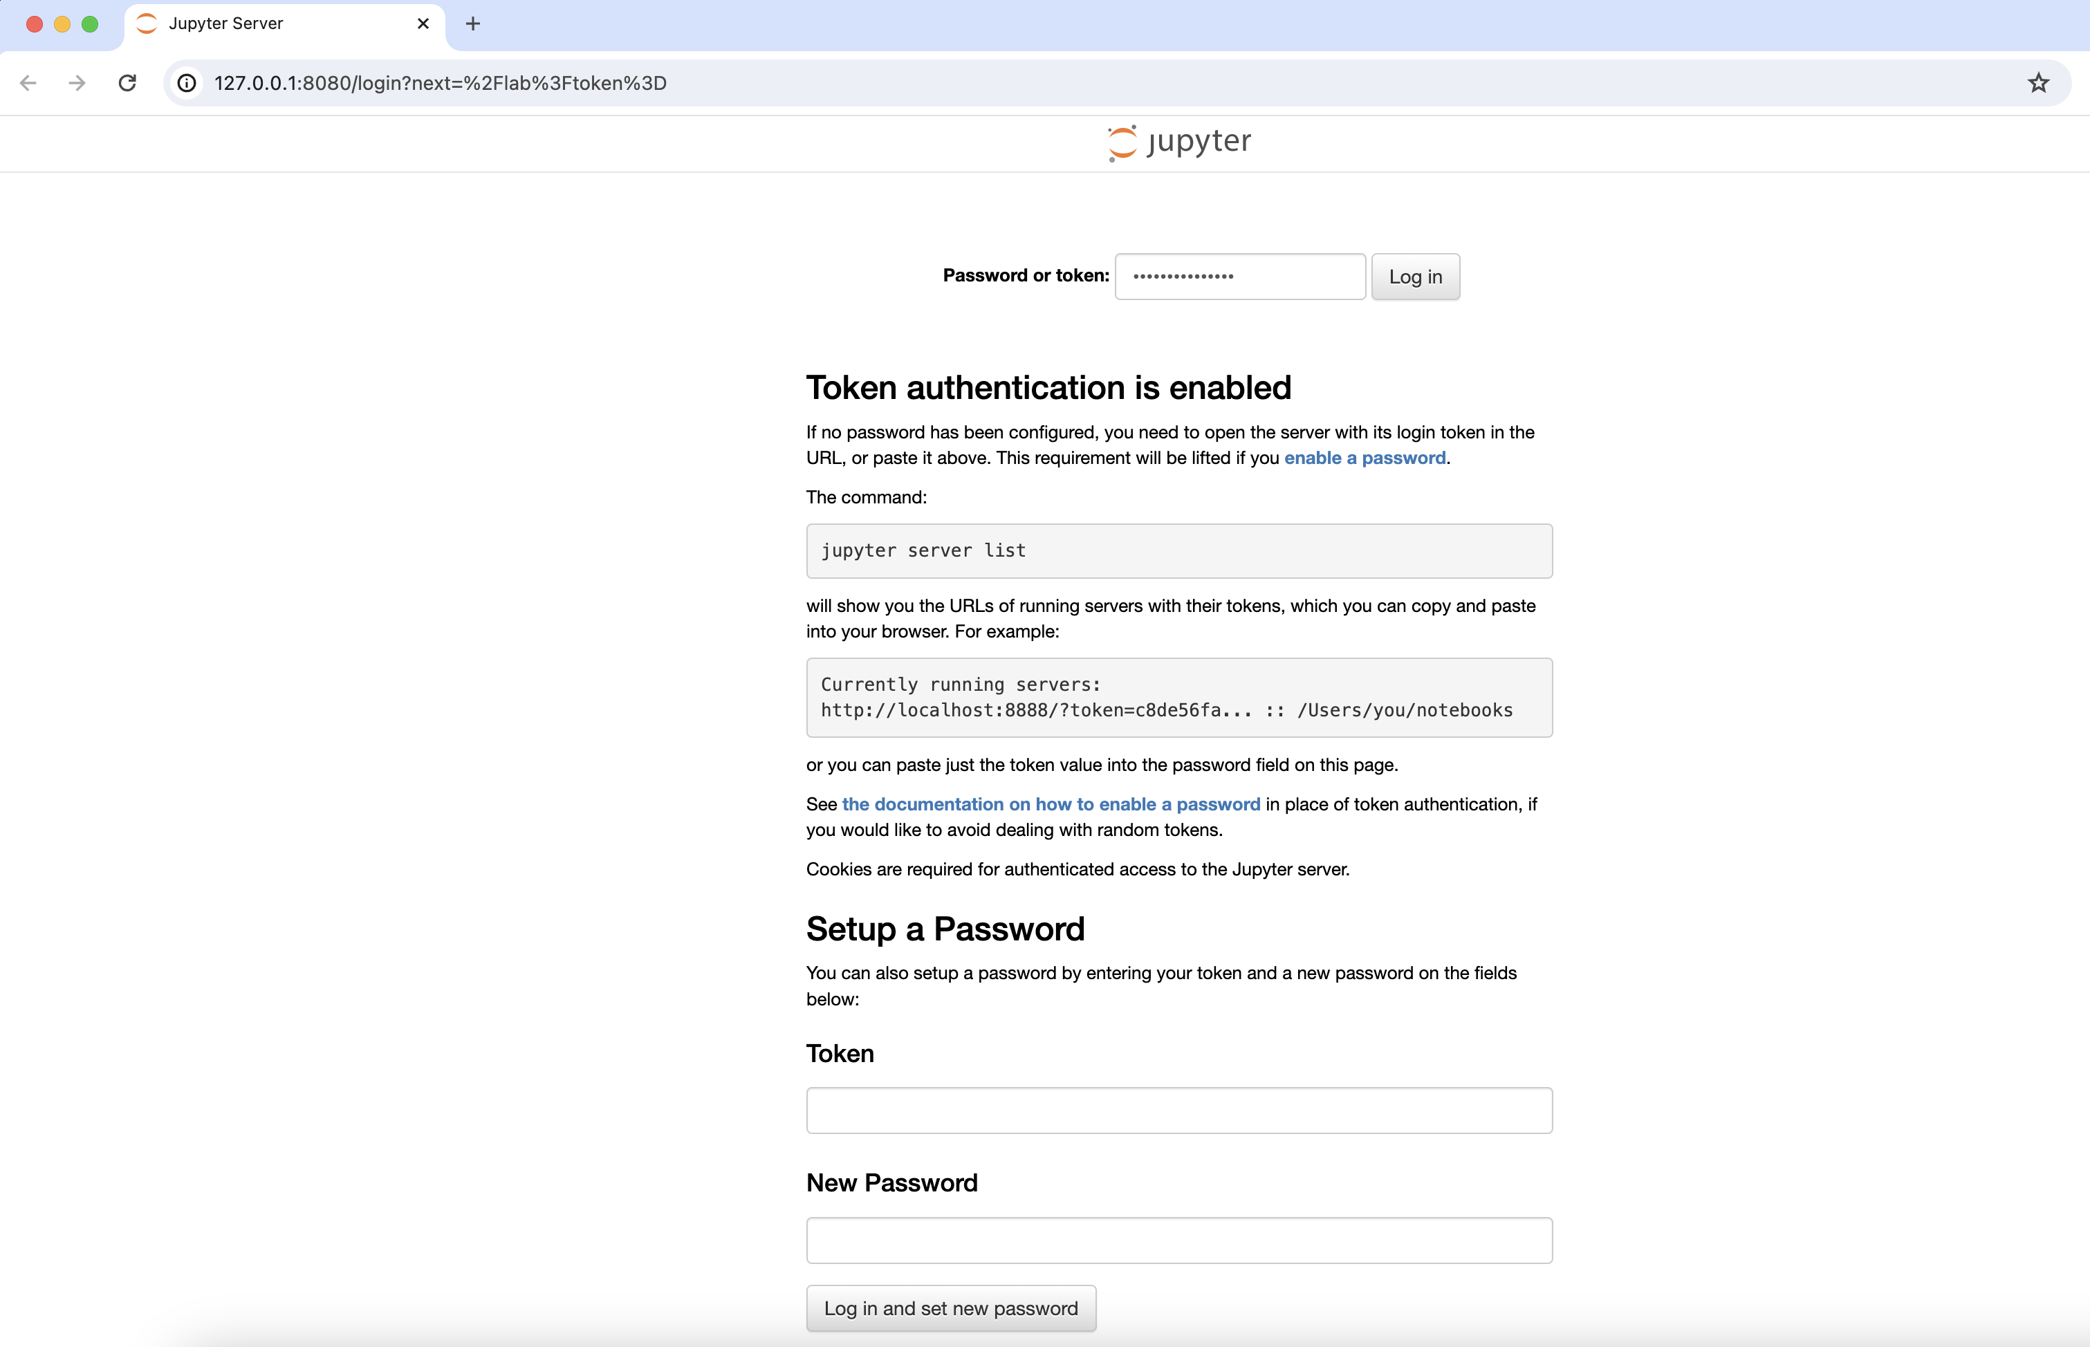2090x1347 pixels.
Task: Click the green maximize window button
Action: [x=90, y=24]
